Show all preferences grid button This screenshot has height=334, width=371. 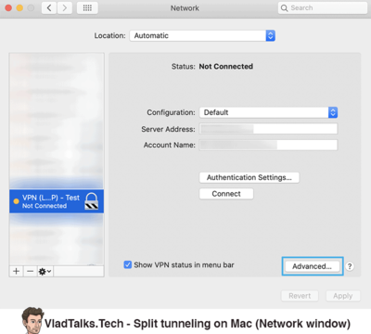coord(87,8)
